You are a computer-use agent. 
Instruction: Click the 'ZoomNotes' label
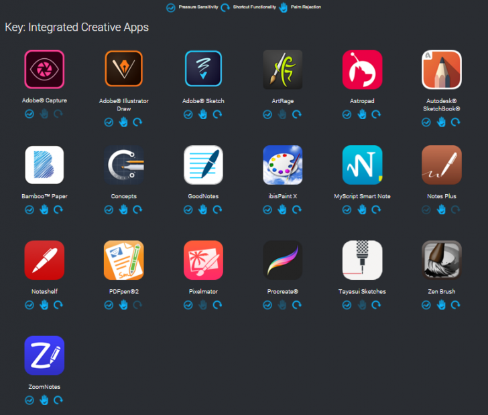(44, 387)
